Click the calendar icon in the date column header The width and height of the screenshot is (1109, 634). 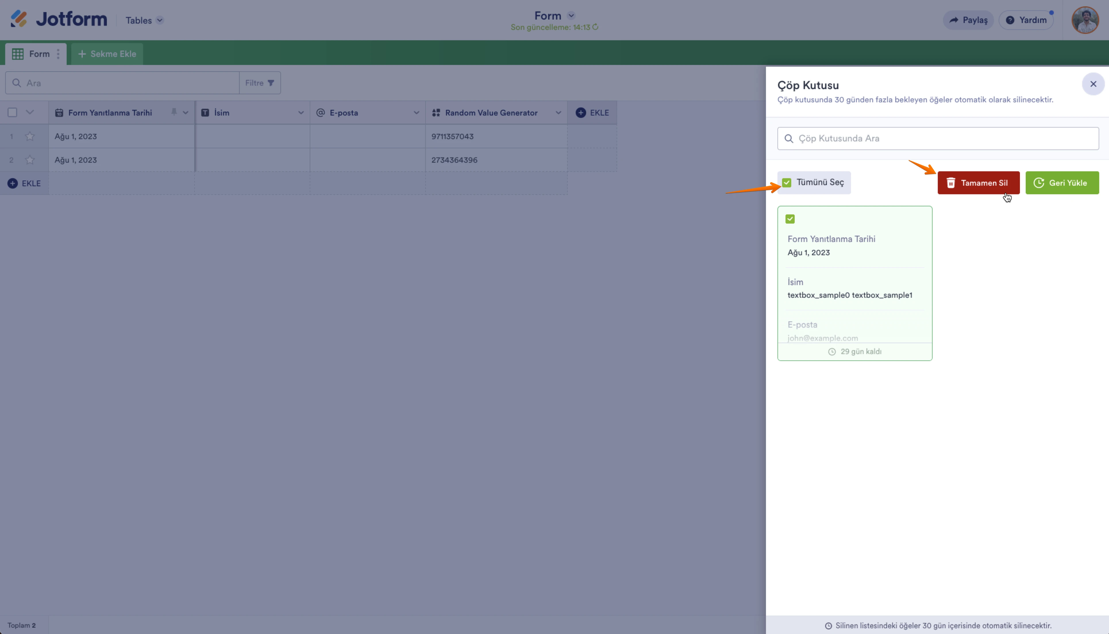pos(59,112)
